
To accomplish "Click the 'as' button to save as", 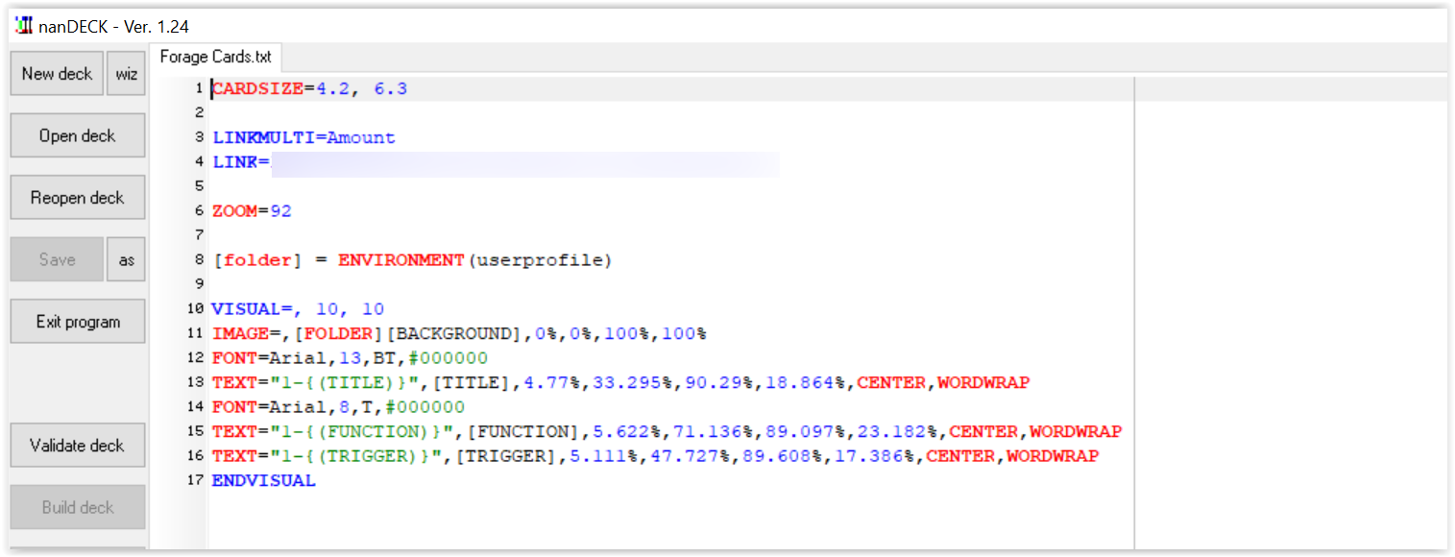I will tap(126, 258).
